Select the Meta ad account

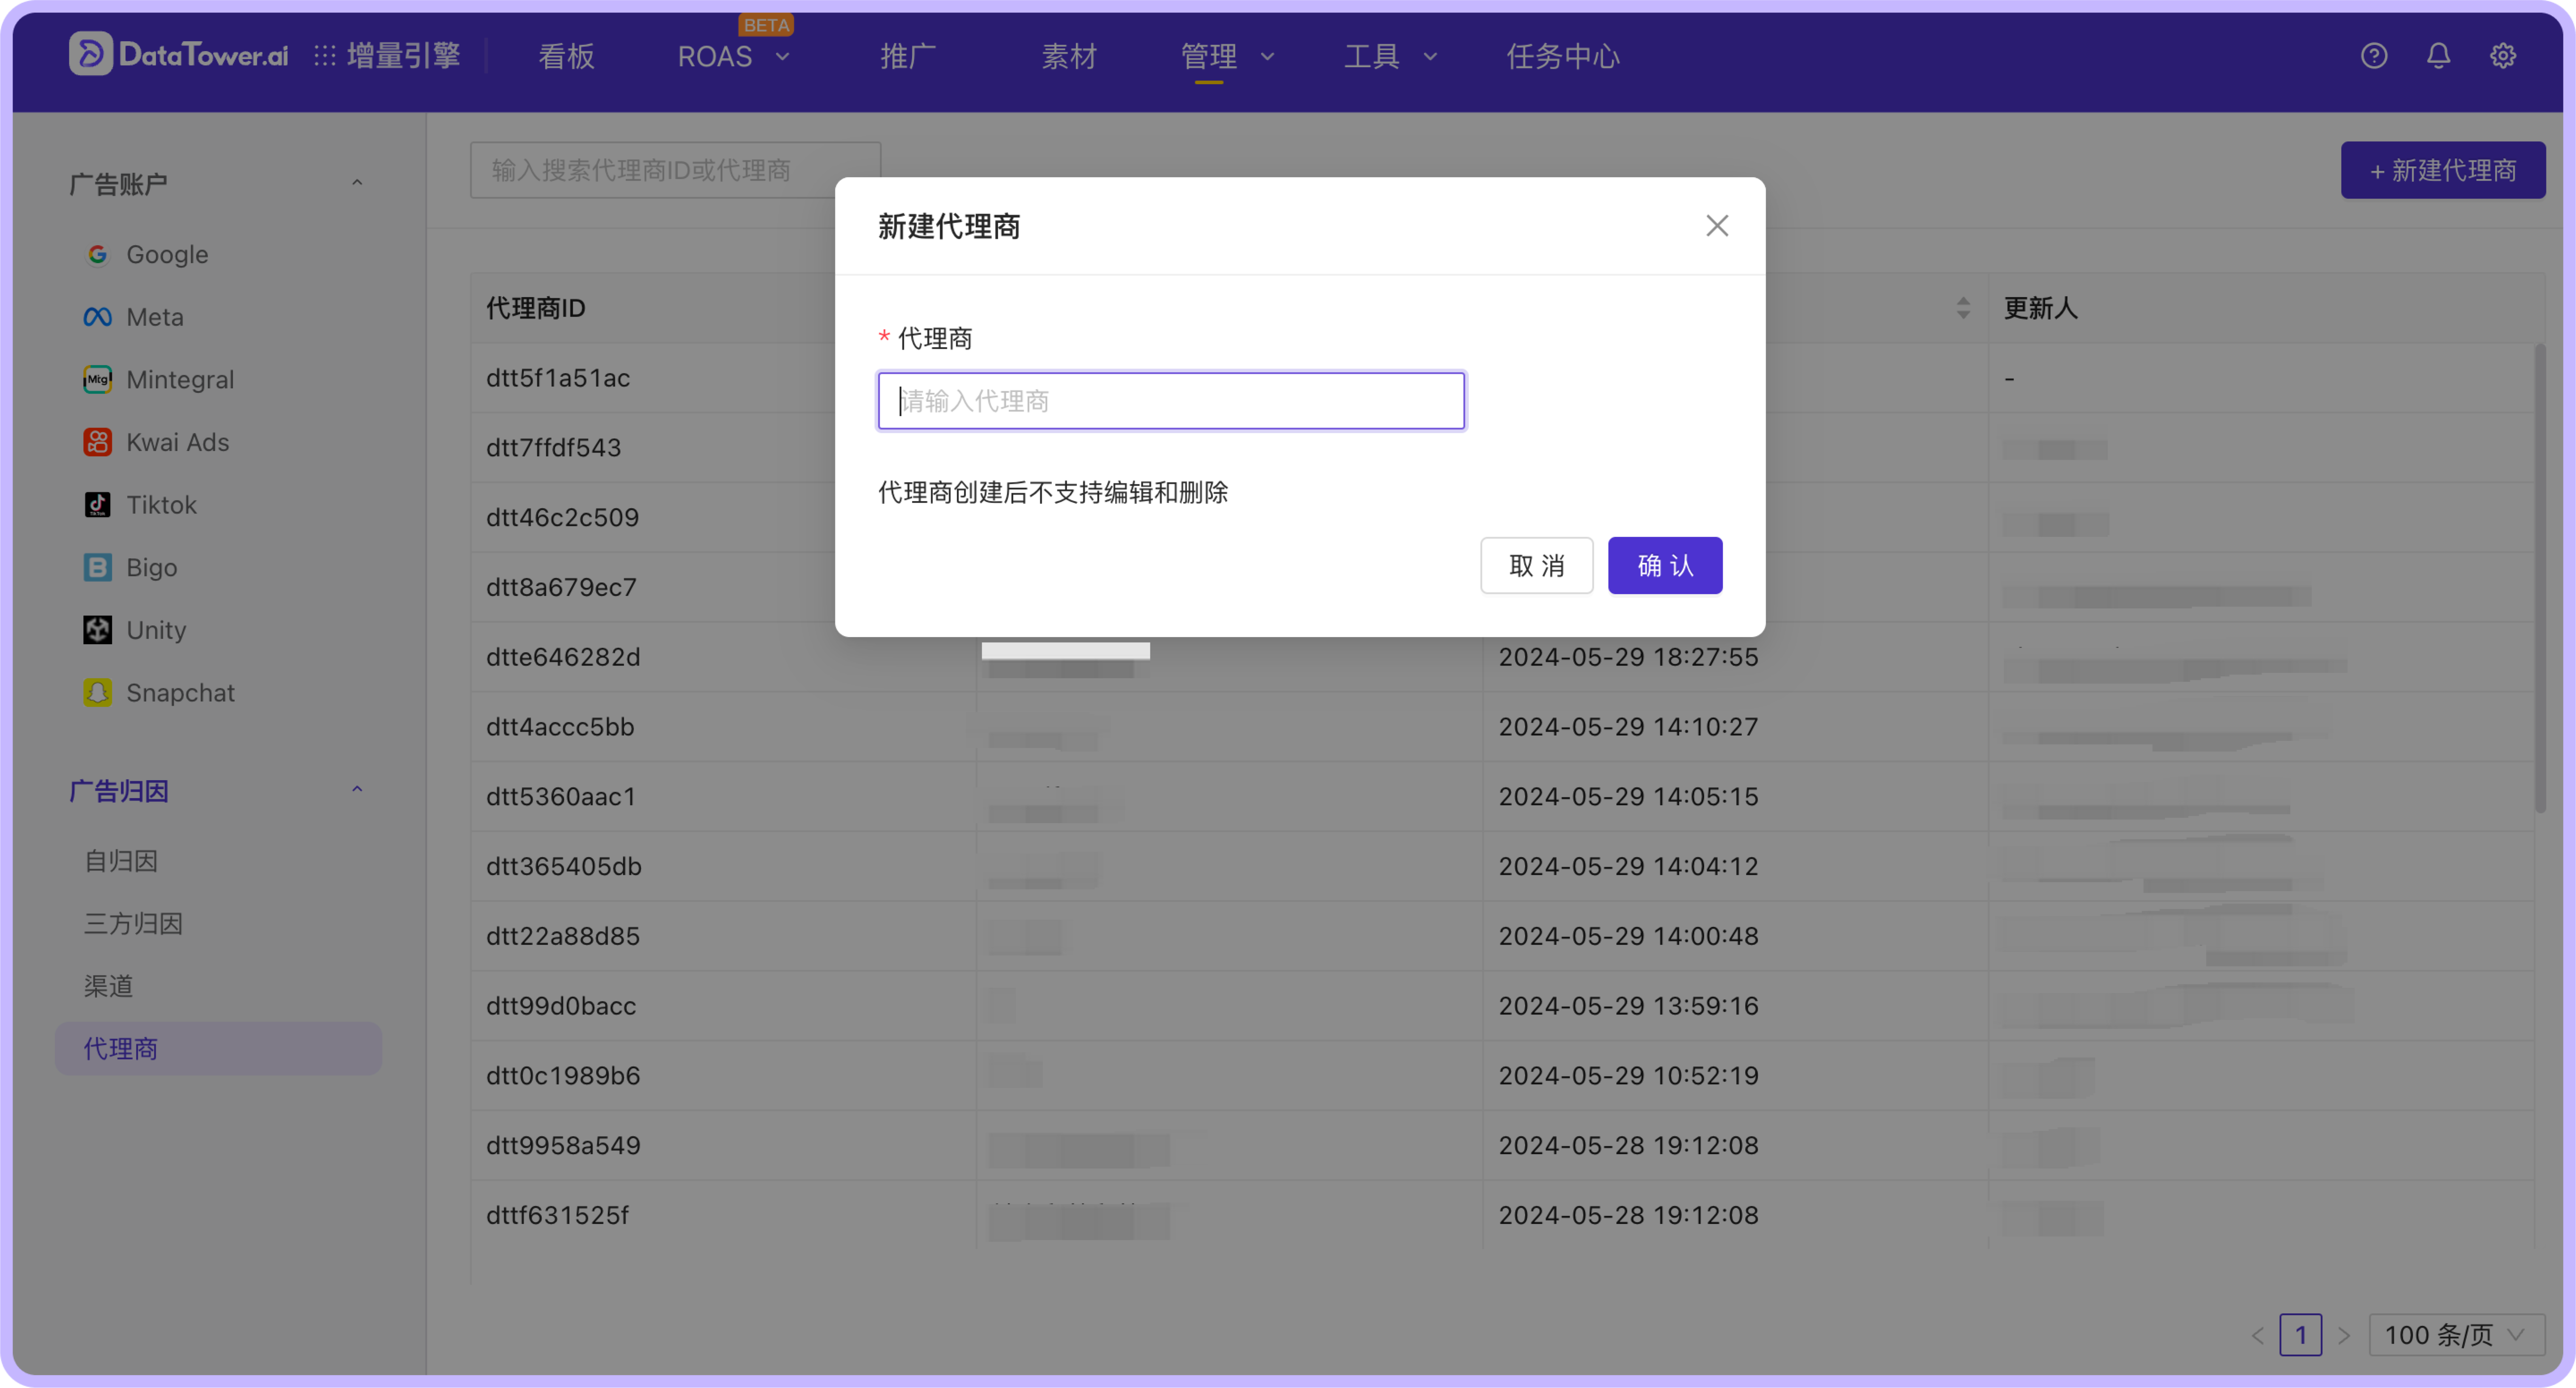pyautogui.click(x=134, y=317)
